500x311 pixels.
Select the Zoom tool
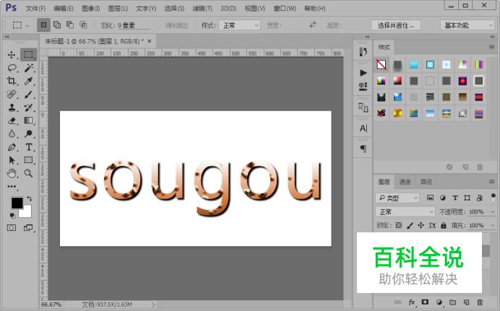[29, 173]
